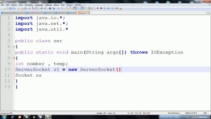
Task: Open the Plugins menu
Action: click(70, 5)
